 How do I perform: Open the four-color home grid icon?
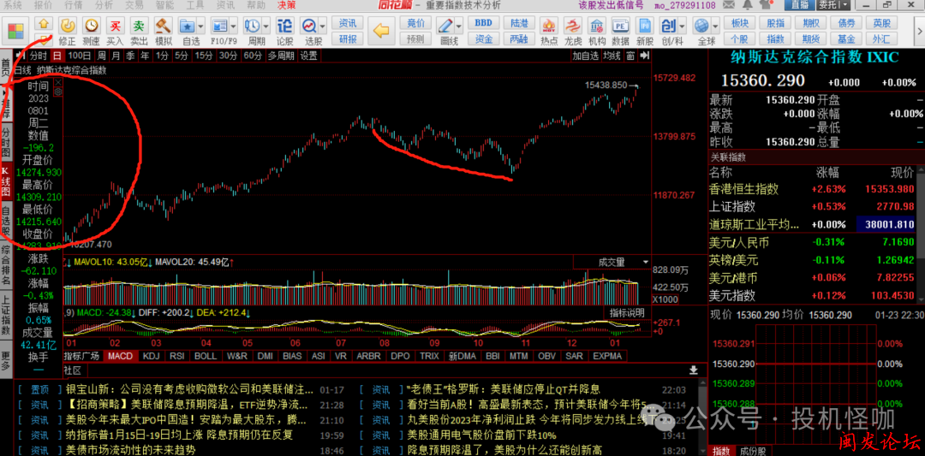point(16,32)
